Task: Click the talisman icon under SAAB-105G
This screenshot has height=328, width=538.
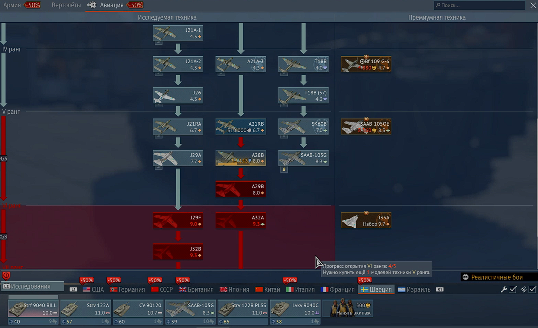Action: click(284, 170)
